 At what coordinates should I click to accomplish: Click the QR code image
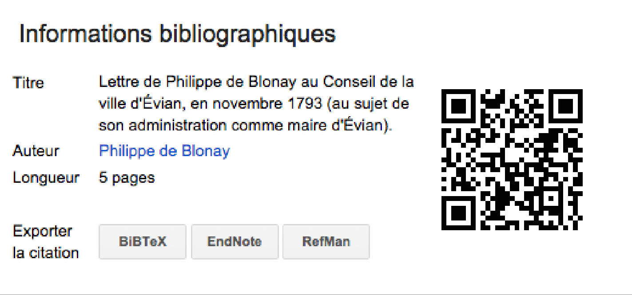pos(512,160)
